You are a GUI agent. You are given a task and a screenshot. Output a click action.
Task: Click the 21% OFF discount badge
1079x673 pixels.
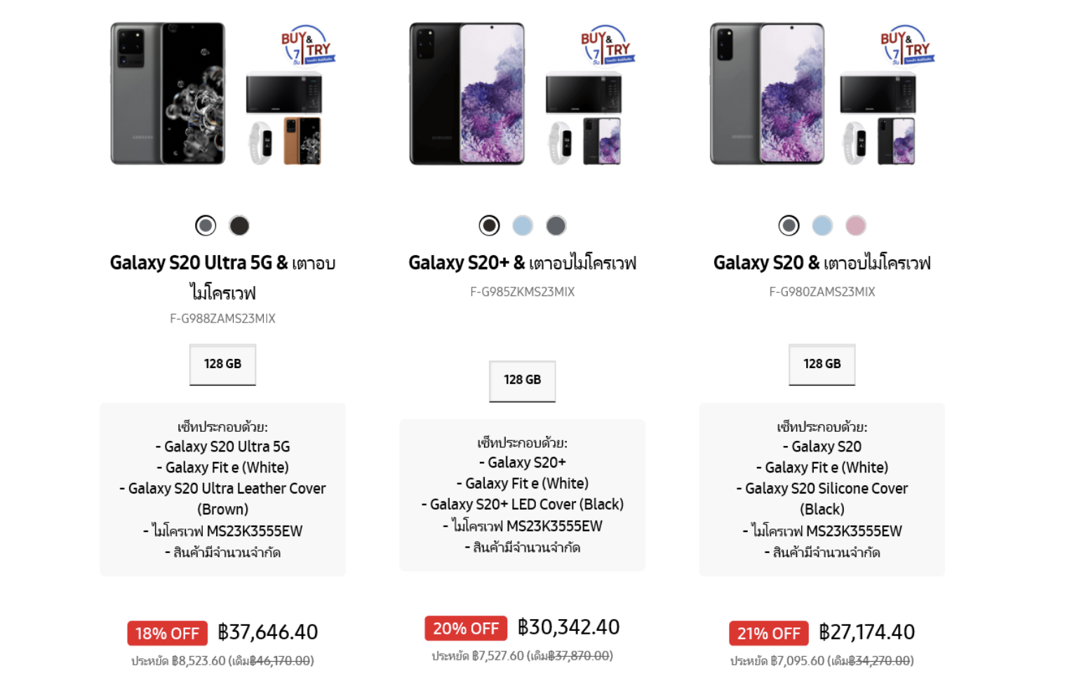pos(768,633)
